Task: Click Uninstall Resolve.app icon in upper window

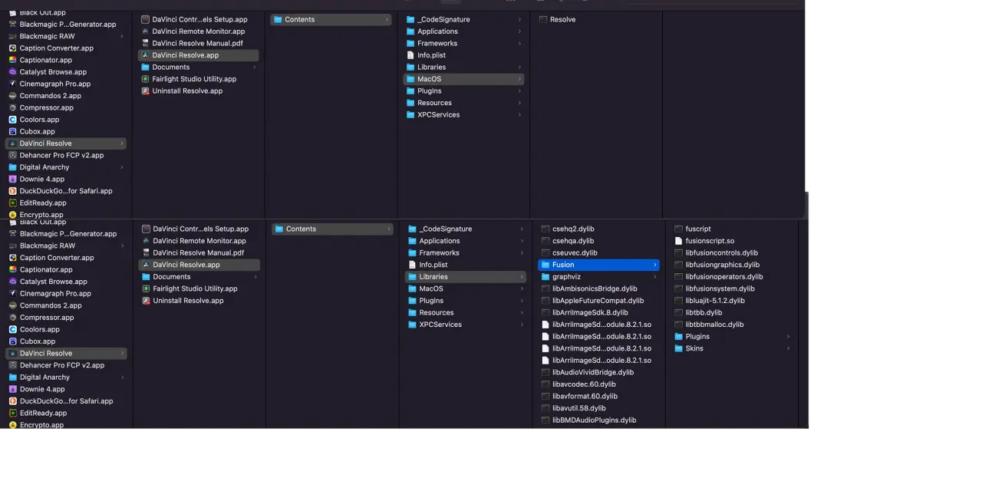Action: 145,91
